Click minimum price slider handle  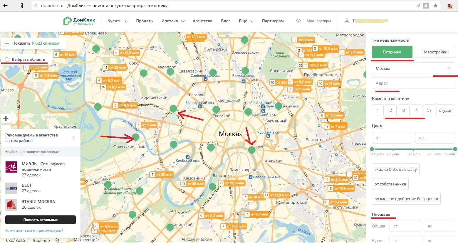click(372, 149)
